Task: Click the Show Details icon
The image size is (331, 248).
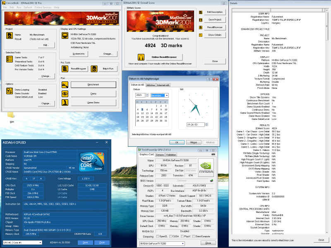Action: (201, 35)
